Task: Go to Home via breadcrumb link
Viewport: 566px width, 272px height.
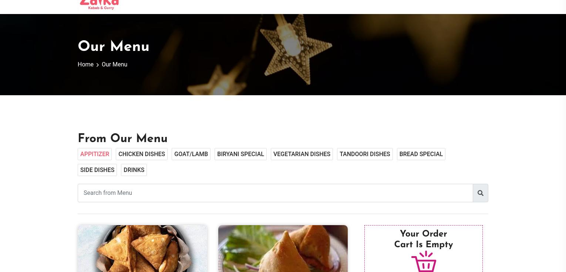Action: coord(85,65)
